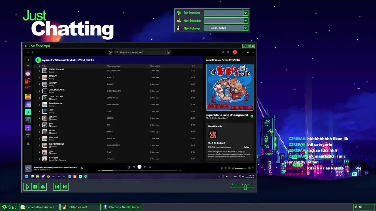
Task: Open Spotify notifications bell
Action: 223,52
